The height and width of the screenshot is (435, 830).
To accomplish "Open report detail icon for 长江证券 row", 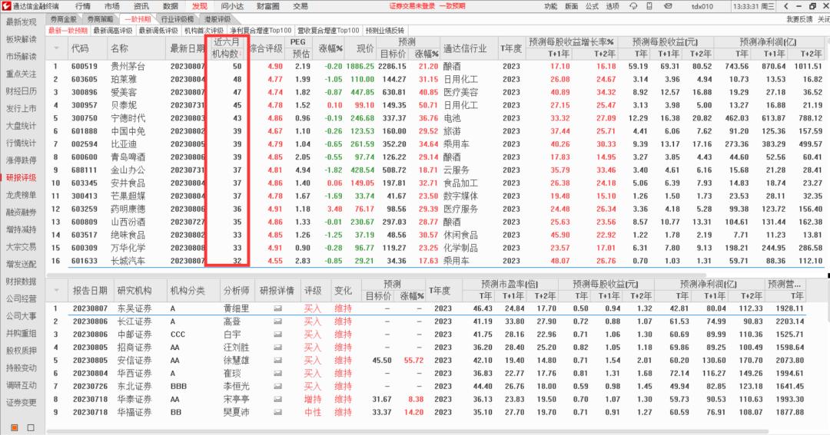I will 277,321.
